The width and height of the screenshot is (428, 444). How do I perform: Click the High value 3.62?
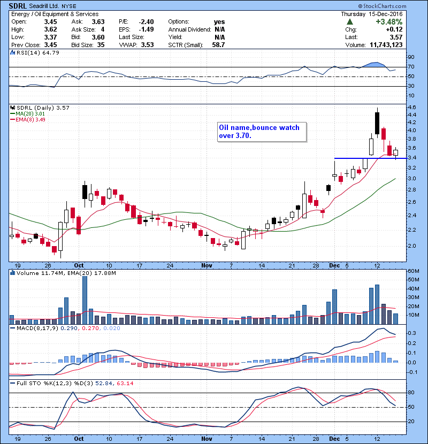50,29
